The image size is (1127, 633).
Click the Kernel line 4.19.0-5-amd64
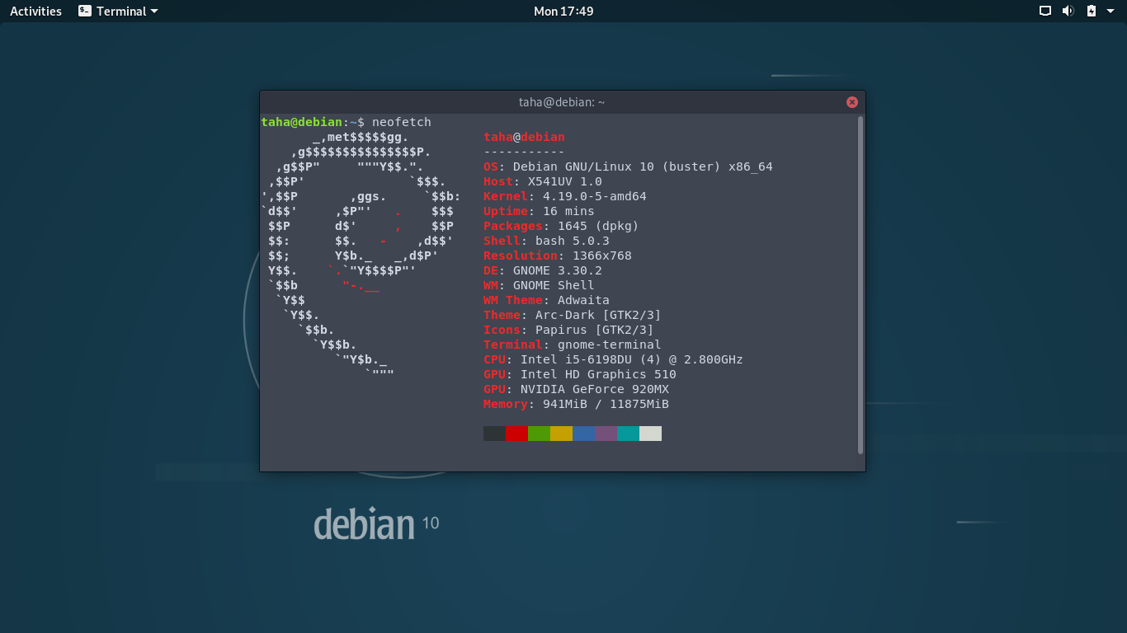[565, 196]
